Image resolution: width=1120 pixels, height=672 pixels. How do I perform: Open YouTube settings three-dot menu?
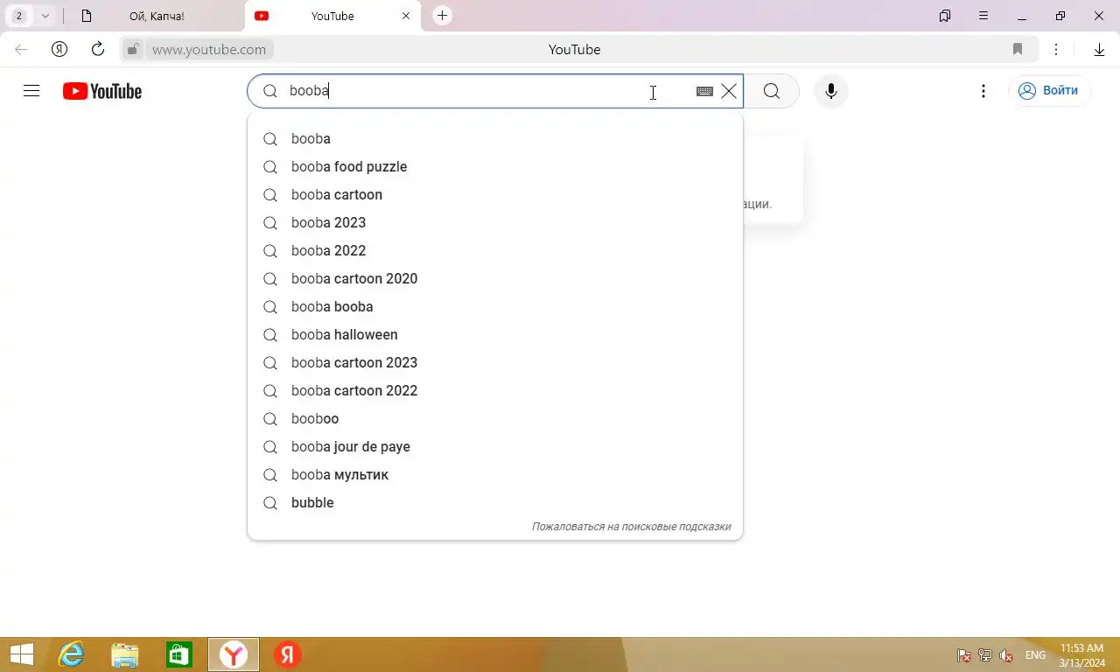pyautogui.click(x=983, y=91)
